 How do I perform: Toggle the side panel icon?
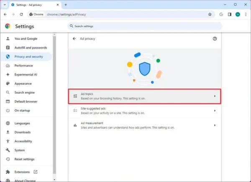(230, 14)
